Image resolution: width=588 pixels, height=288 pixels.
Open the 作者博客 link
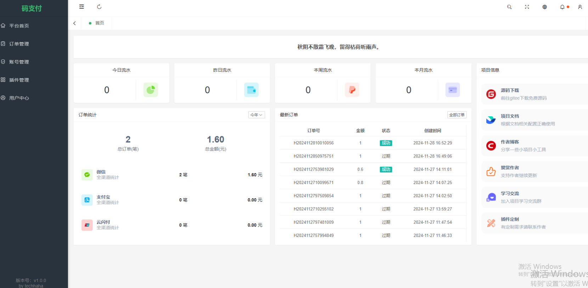click(510, 142)
